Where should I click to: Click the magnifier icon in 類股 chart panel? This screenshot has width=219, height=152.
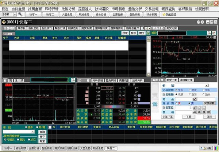(209, 33)
